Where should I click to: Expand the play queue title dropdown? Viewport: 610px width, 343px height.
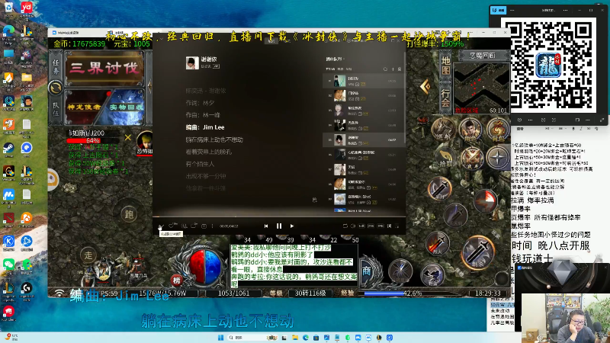(335, 59)
